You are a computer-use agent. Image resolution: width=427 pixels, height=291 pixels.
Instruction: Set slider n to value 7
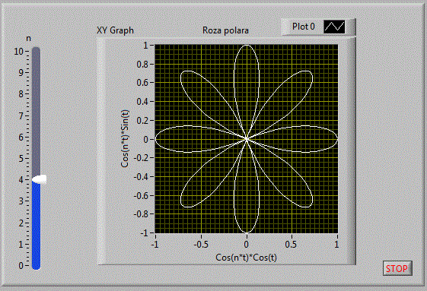36,115
